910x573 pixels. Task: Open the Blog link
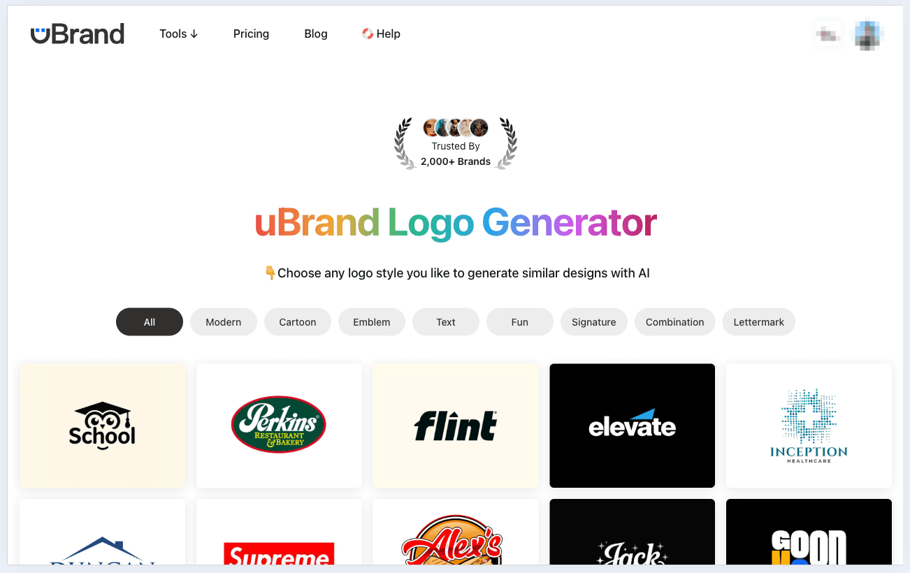pos(316,34)
